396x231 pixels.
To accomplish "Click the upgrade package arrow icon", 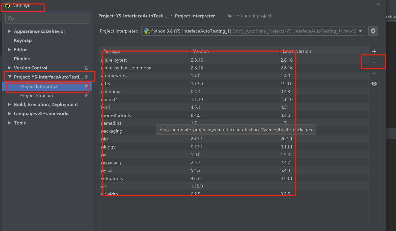I will [x=374, y=73].
